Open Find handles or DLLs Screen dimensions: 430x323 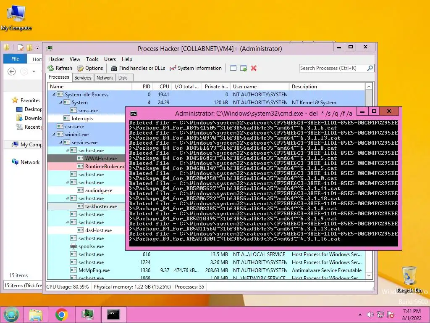point(138,68)
